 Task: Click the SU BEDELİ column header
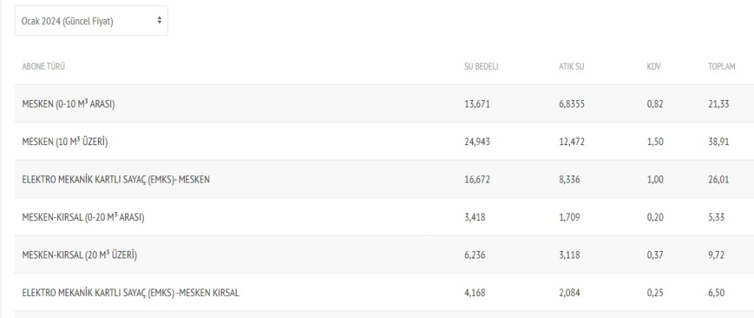pos(481,67)
